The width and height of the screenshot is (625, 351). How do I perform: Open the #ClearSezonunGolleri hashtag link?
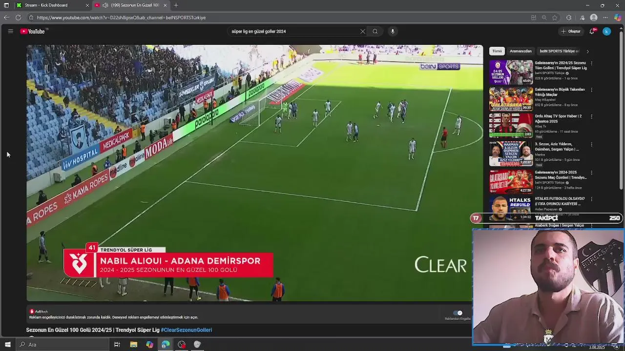(186, 330)
